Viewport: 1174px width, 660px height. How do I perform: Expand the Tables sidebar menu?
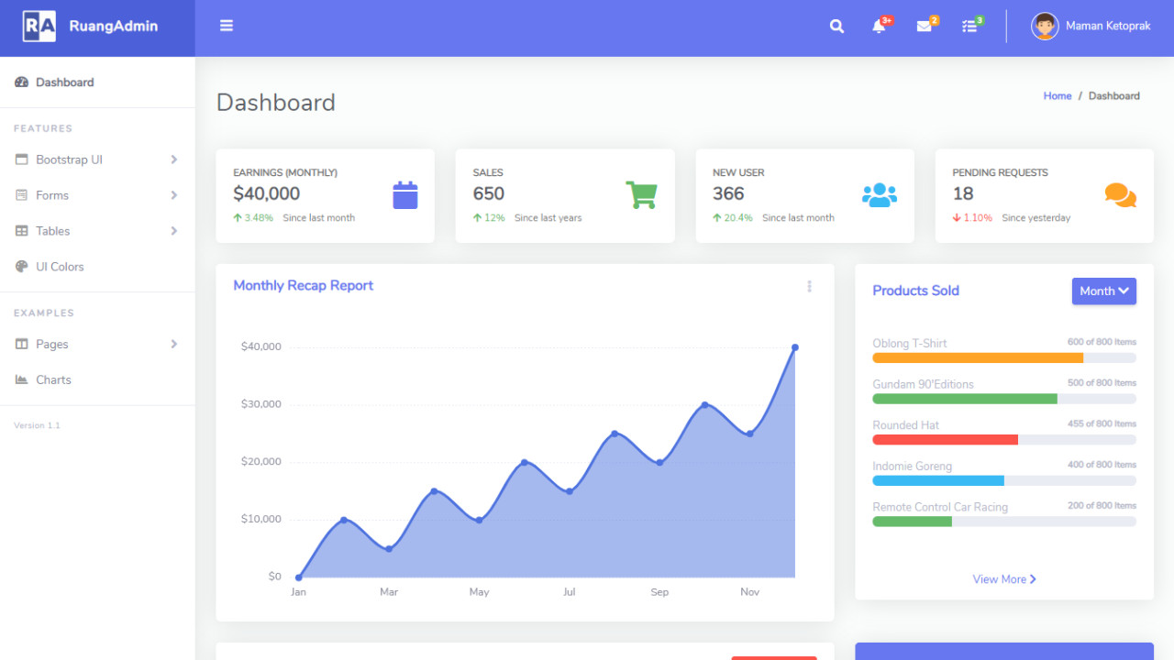tap(96, 231)
